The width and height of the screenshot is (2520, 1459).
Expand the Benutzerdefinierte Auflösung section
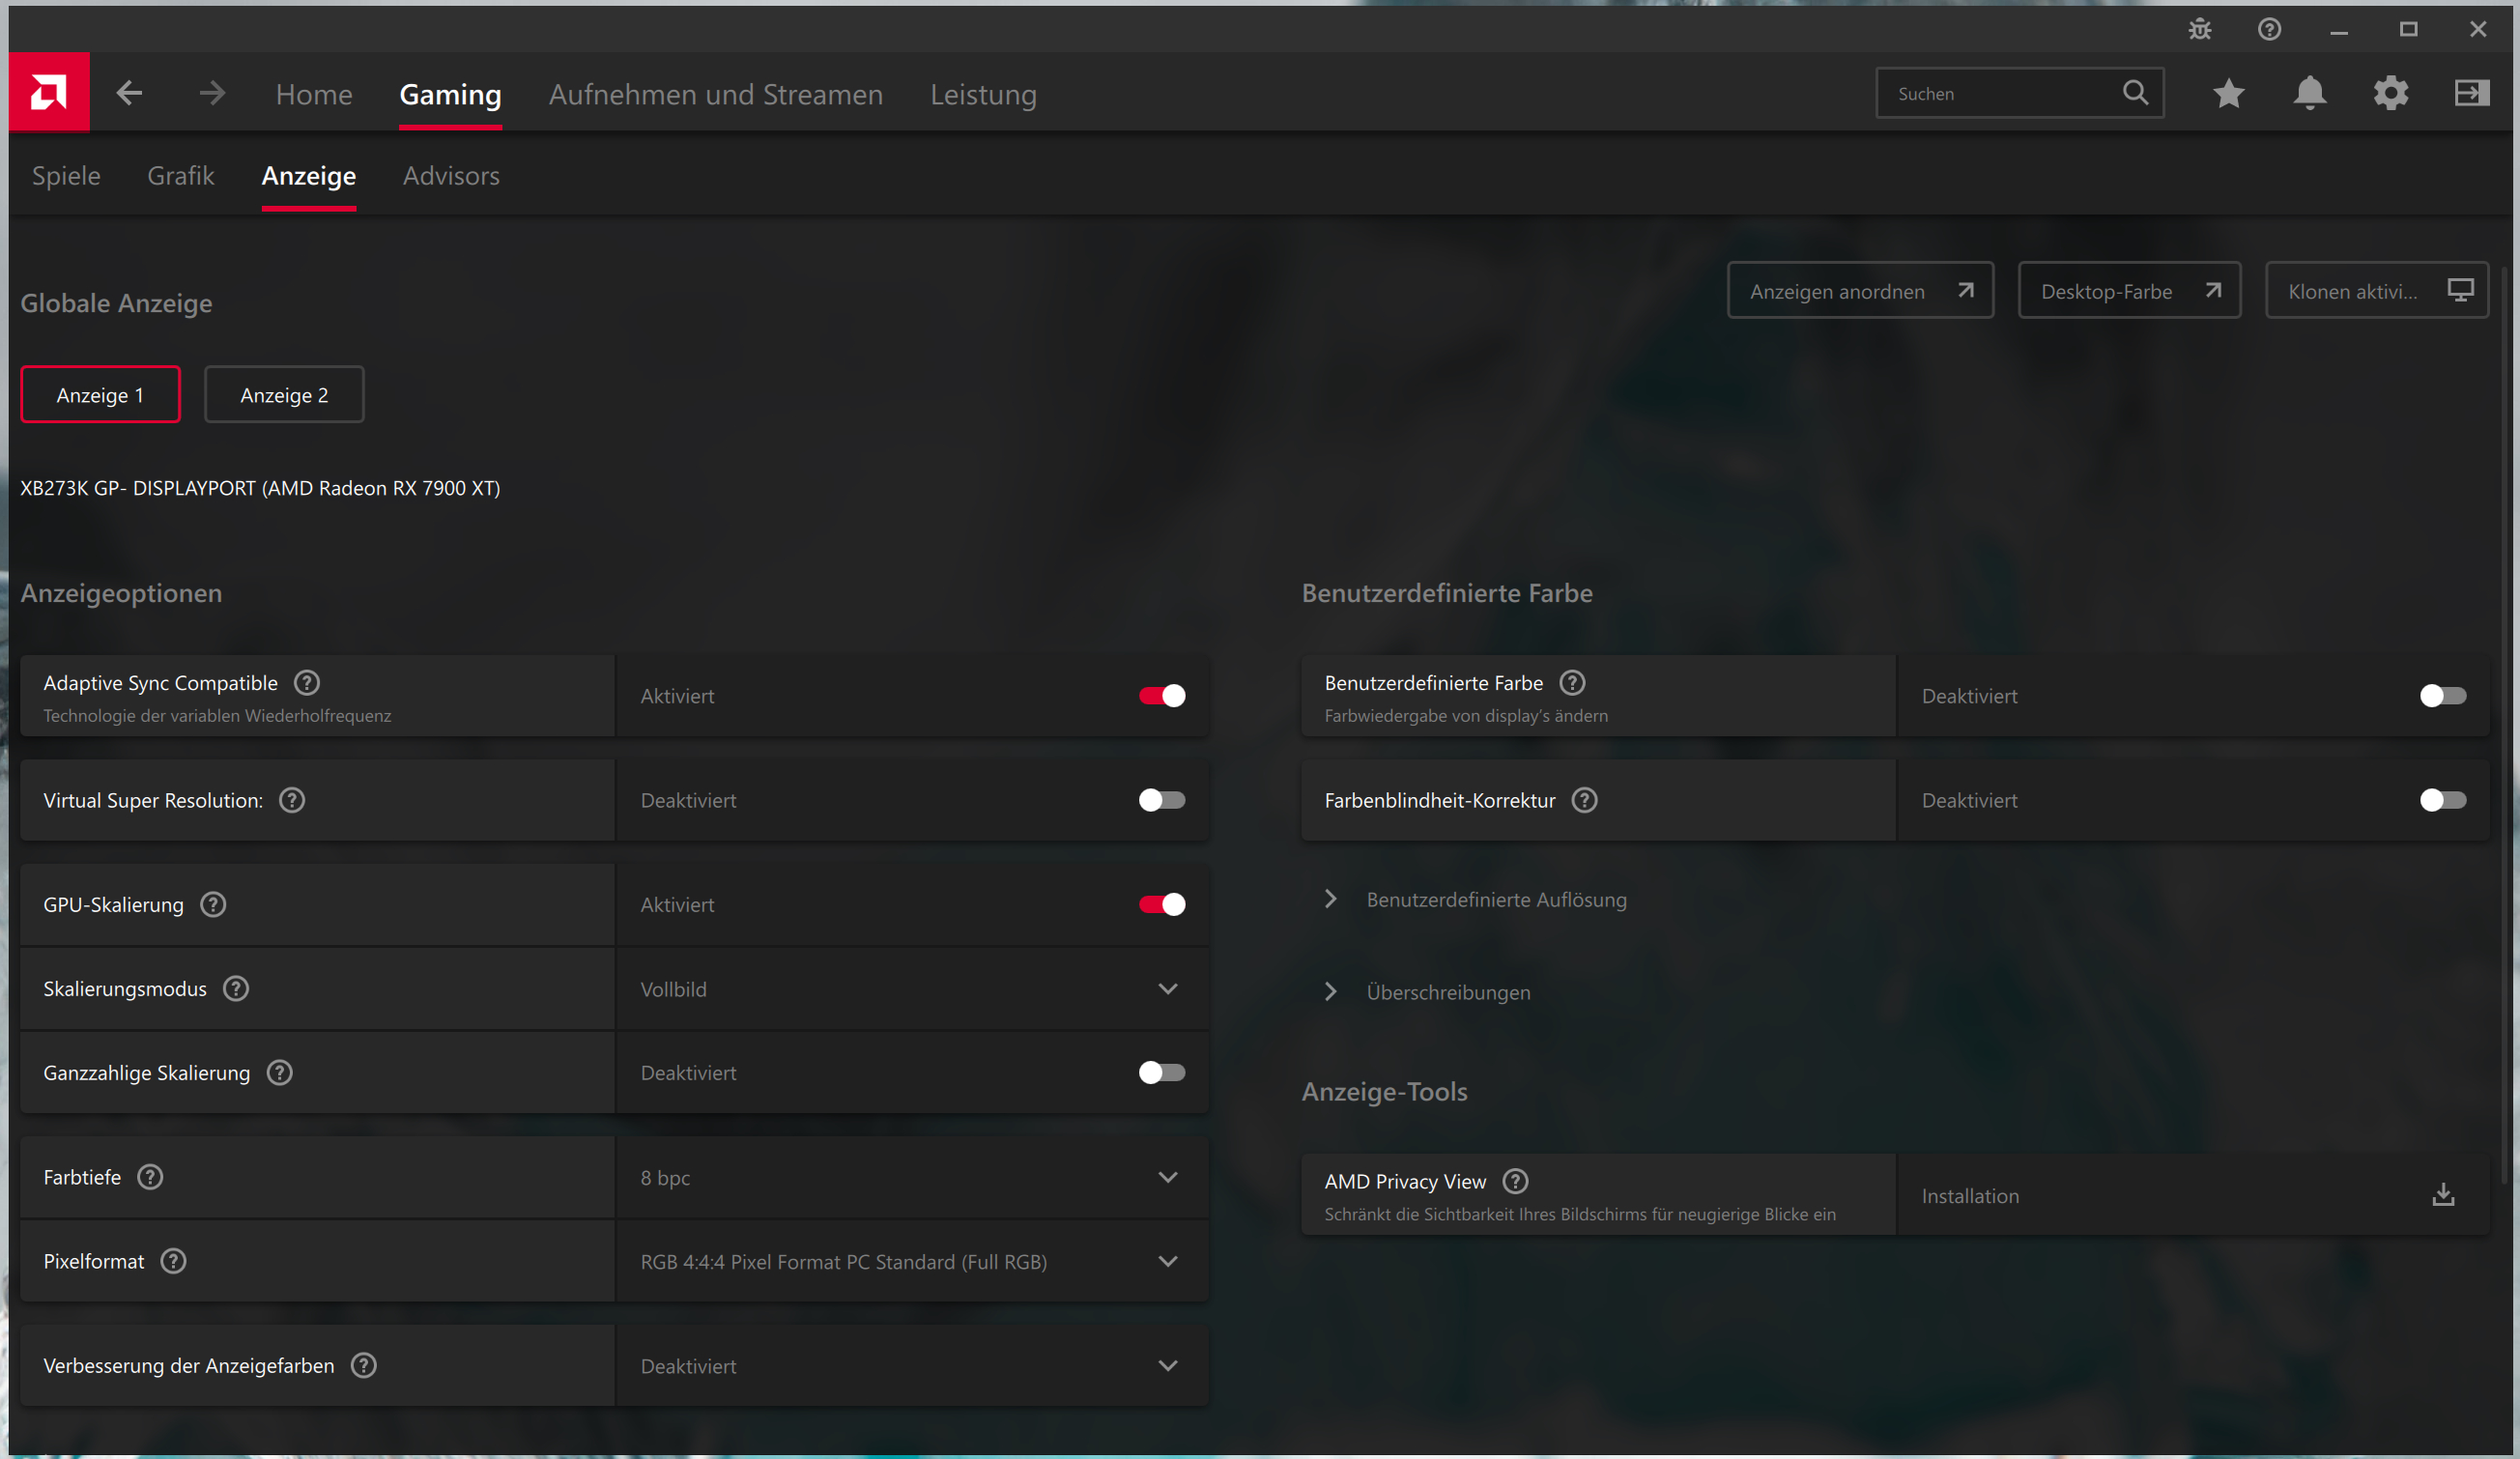coord(1495,899)
